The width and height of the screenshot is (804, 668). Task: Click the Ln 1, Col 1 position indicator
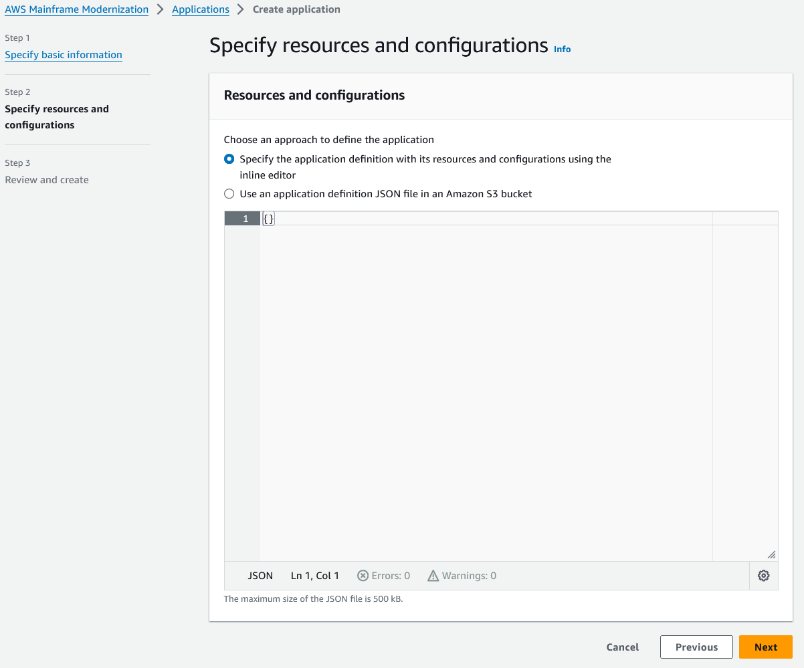314,575
